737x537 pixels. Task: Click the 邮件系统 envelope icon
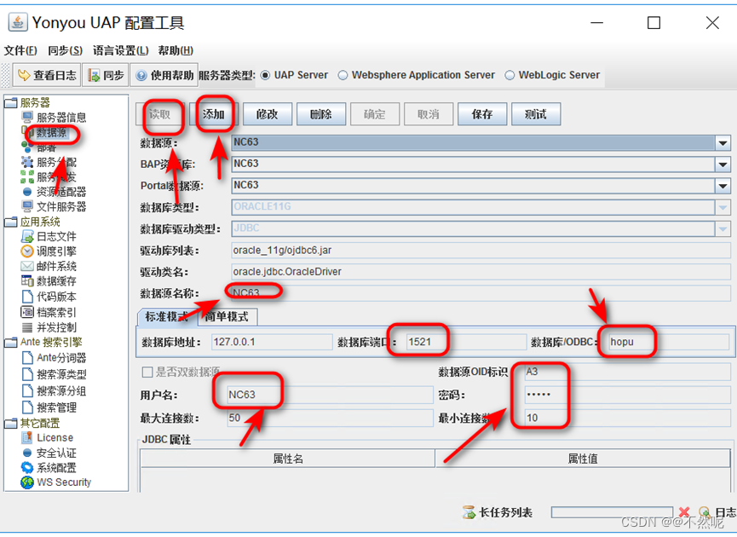click(x=27, y=266)
